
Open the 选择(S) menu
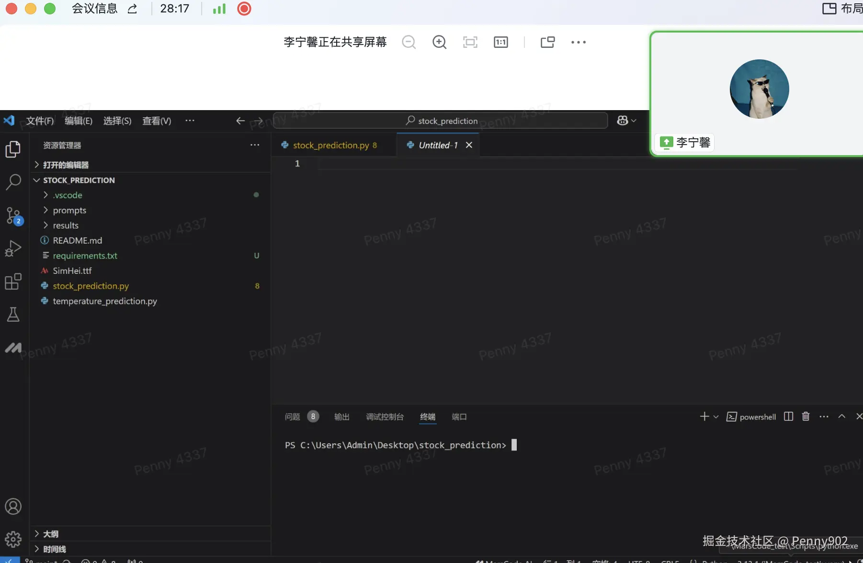tap(117, 121)
